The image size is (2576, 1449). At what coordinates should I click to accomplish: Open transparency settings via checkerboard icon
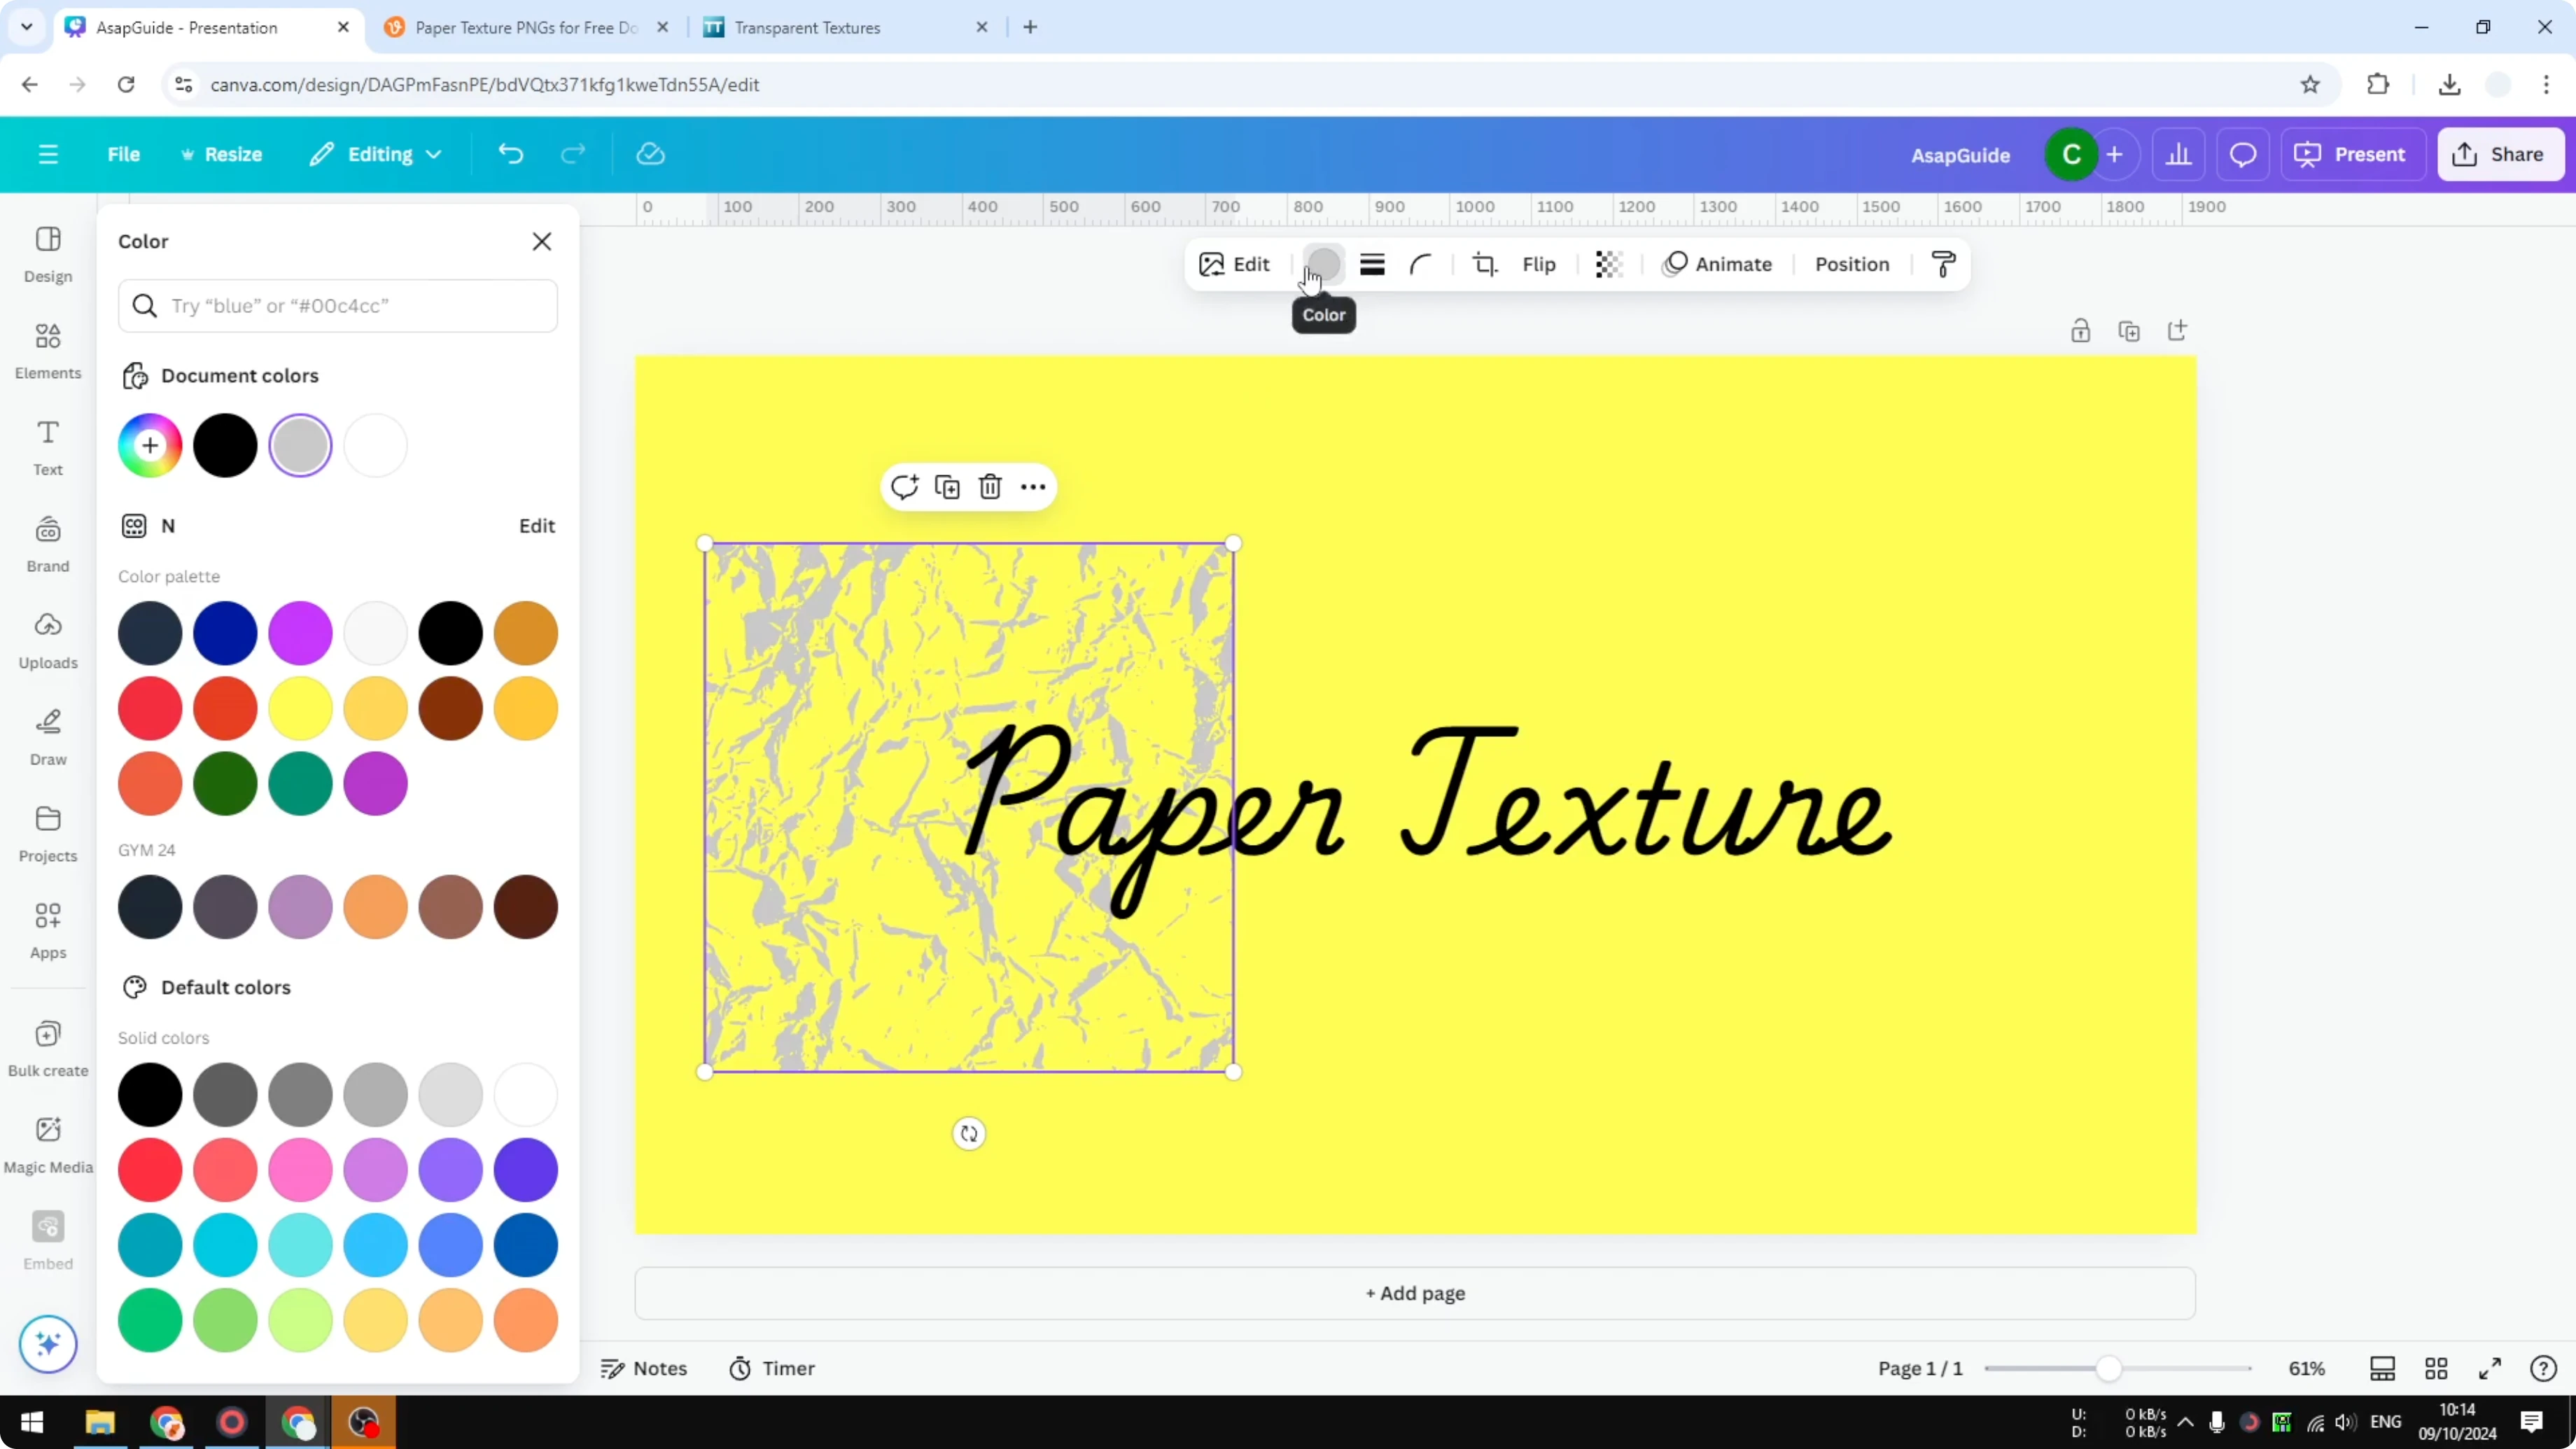coord(1607,264)
